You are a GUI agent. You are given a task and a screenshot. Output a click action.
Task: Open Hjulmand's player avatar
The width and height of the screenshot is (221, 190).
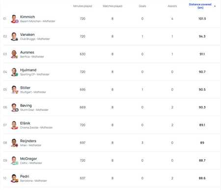[x=14, y=72]
